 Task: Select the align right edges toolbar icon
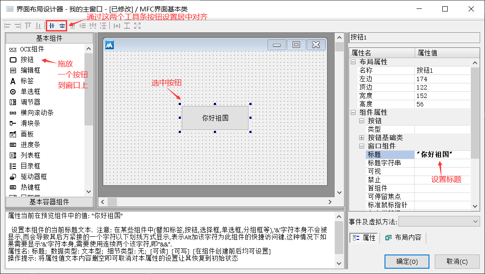[x=18, y=26]
